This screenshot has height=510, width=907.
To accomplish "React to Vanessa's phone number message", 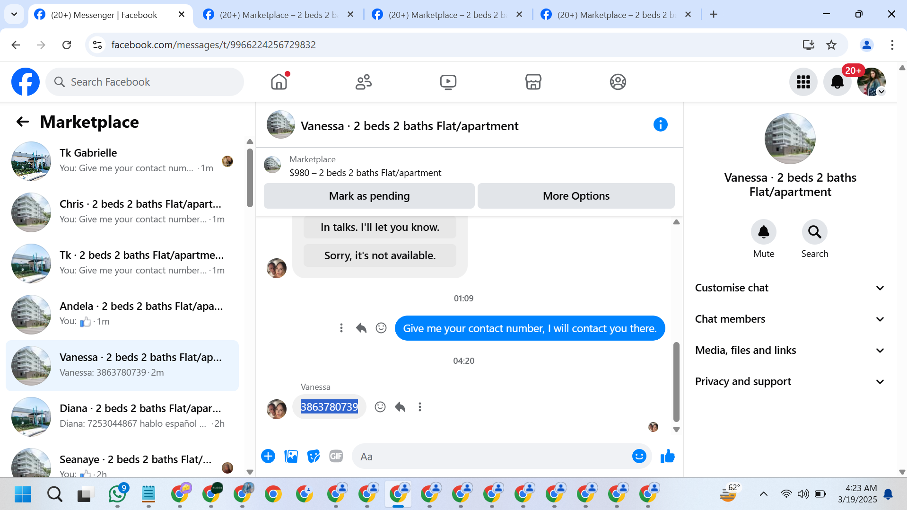I will tap(380, 407).
